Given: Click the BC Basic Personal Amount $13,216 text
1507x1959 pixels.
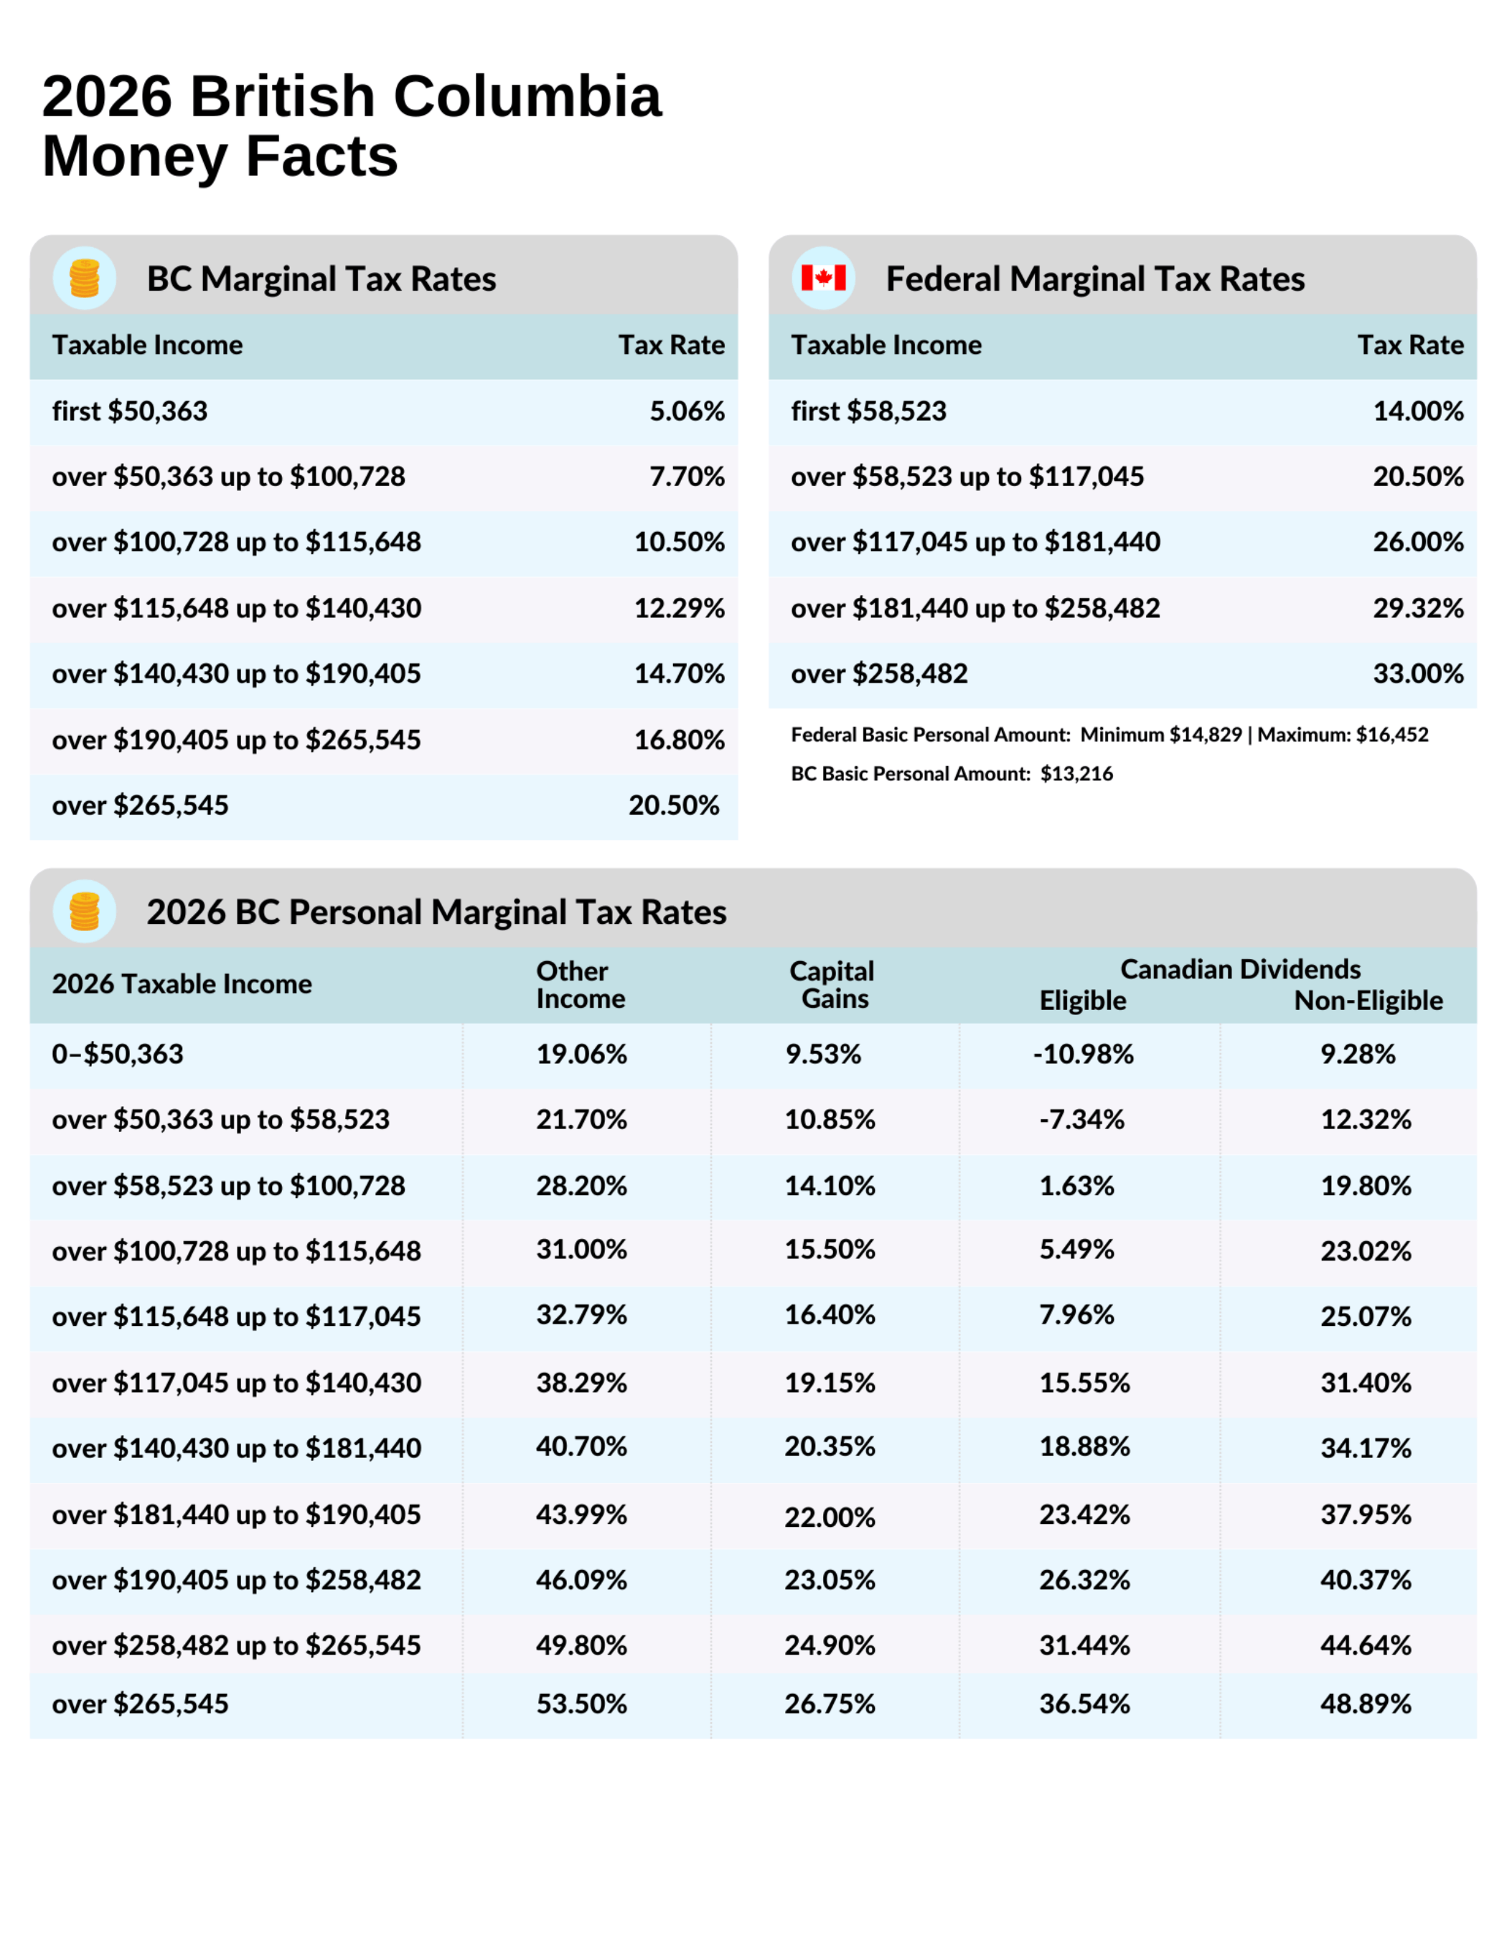Looking at the screenshot, I should click(x=951, y=773).
